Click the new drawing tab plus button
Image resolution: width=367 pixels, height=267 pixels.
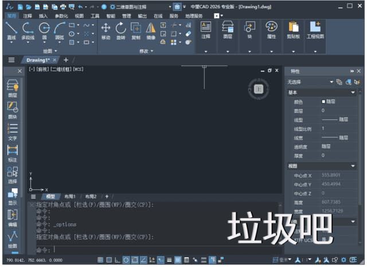point(66,60)
